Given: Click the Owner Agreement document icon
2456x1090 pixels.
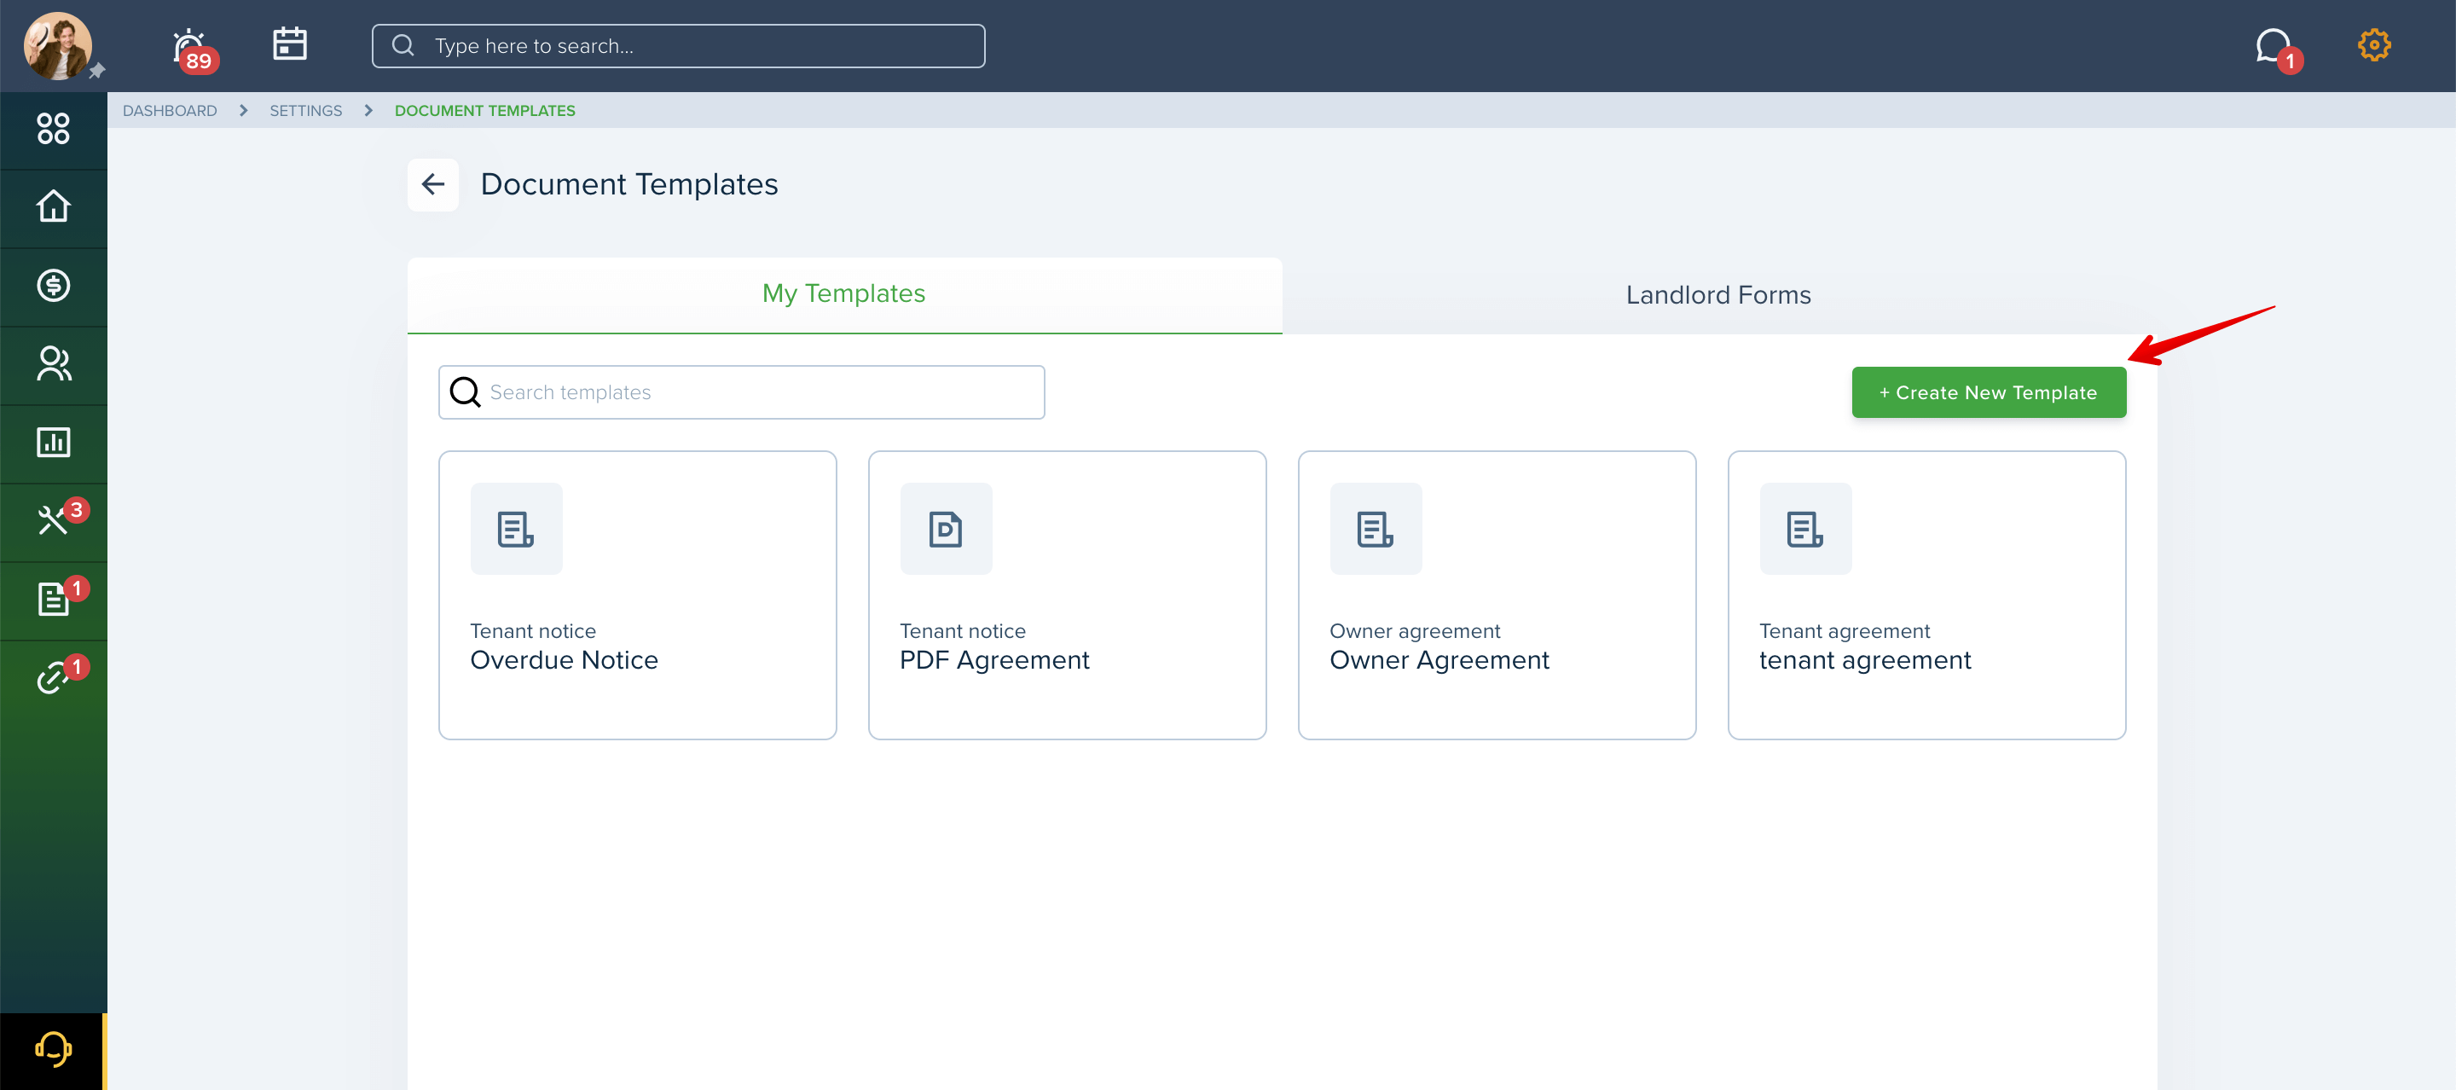Looking at the screenshot, I should pos(1376,528).
